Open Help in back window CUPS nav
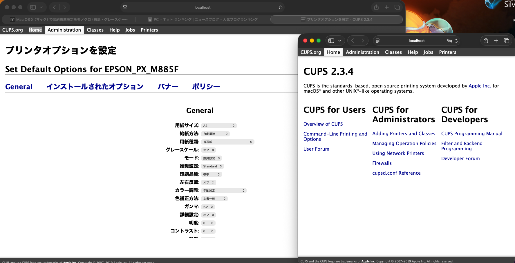 (x=114, y=30)
